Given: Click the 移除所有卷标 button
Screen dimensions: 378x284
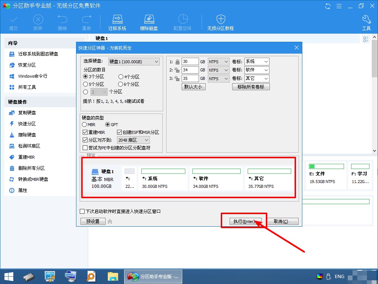Looking at the screenshot, I should 251,87.
